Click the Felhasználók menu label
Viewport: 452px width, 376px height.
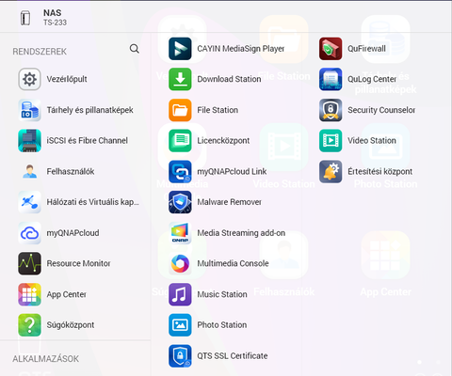point(71,171)
